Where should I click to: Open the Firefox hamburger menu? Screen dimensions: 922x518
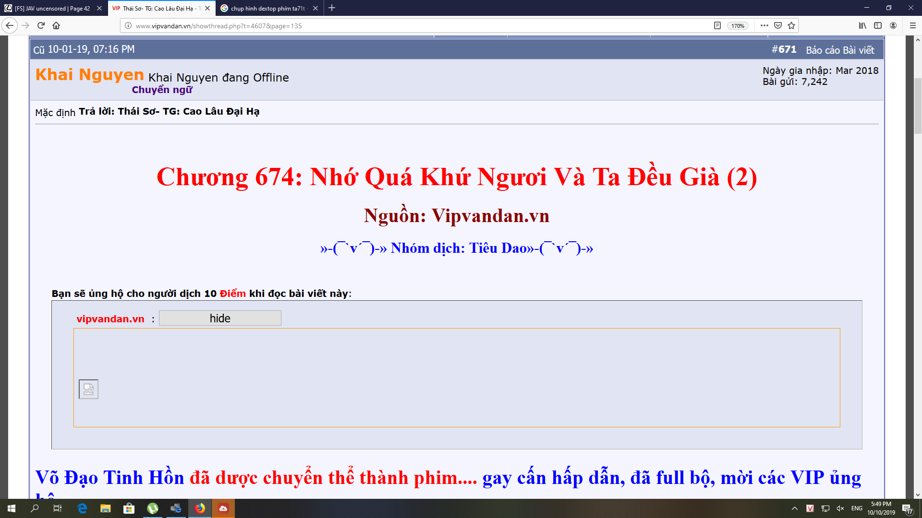[913, 26]
